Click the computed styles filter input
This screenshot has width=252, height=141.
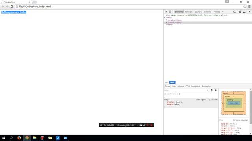(226, 120)
